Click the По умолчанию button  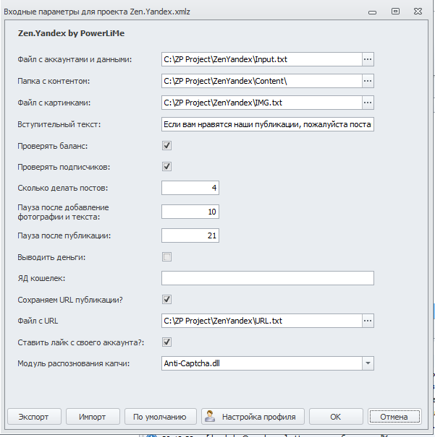coord(160,417)
